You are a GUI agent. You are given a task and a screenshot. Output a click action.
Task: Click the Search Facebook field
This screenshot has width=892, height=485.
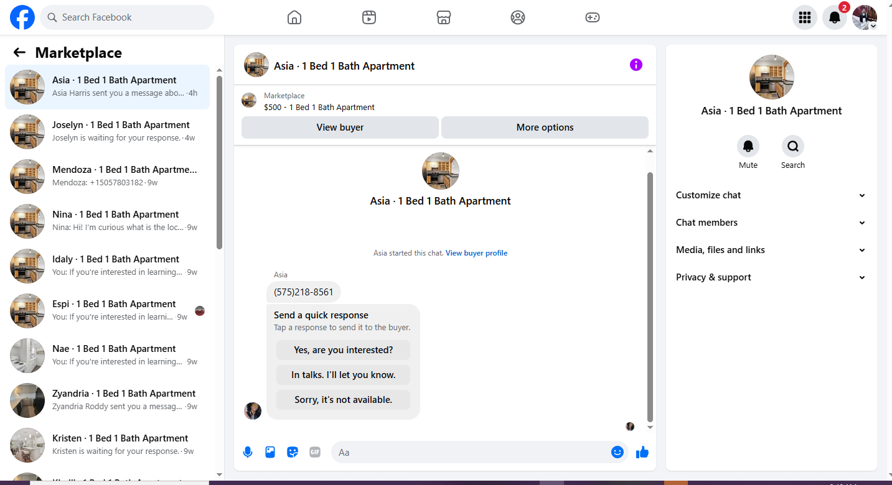(x=127, y=17)
